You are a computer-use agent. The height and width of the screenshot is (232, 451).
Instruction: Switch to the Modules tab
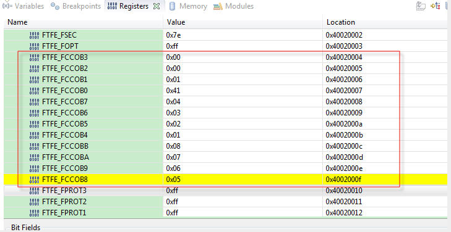[233, 6]
